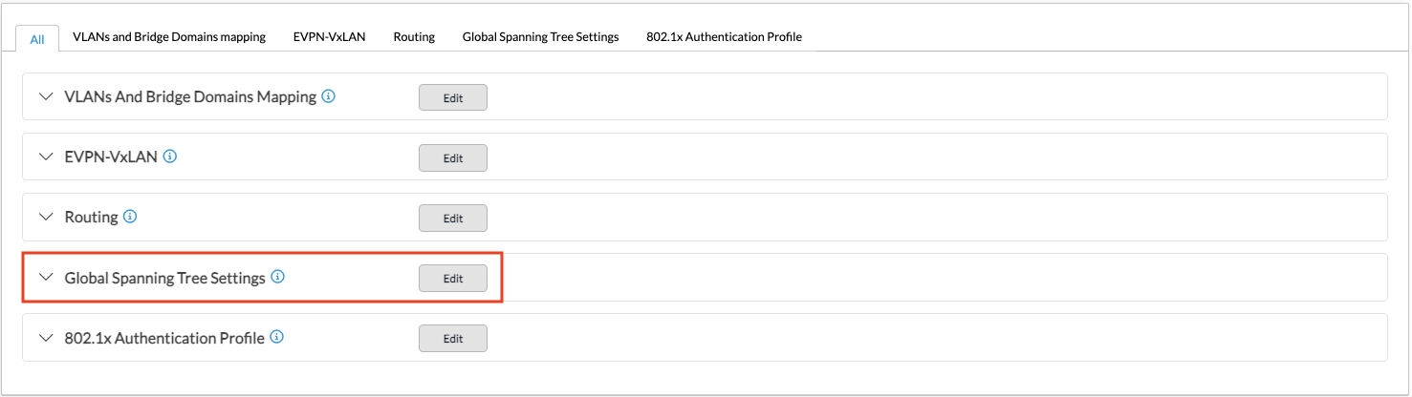
Task: Switch to 802.1x Authentication Profile tab
Action: pyautogui.click(x=724, y=37)
